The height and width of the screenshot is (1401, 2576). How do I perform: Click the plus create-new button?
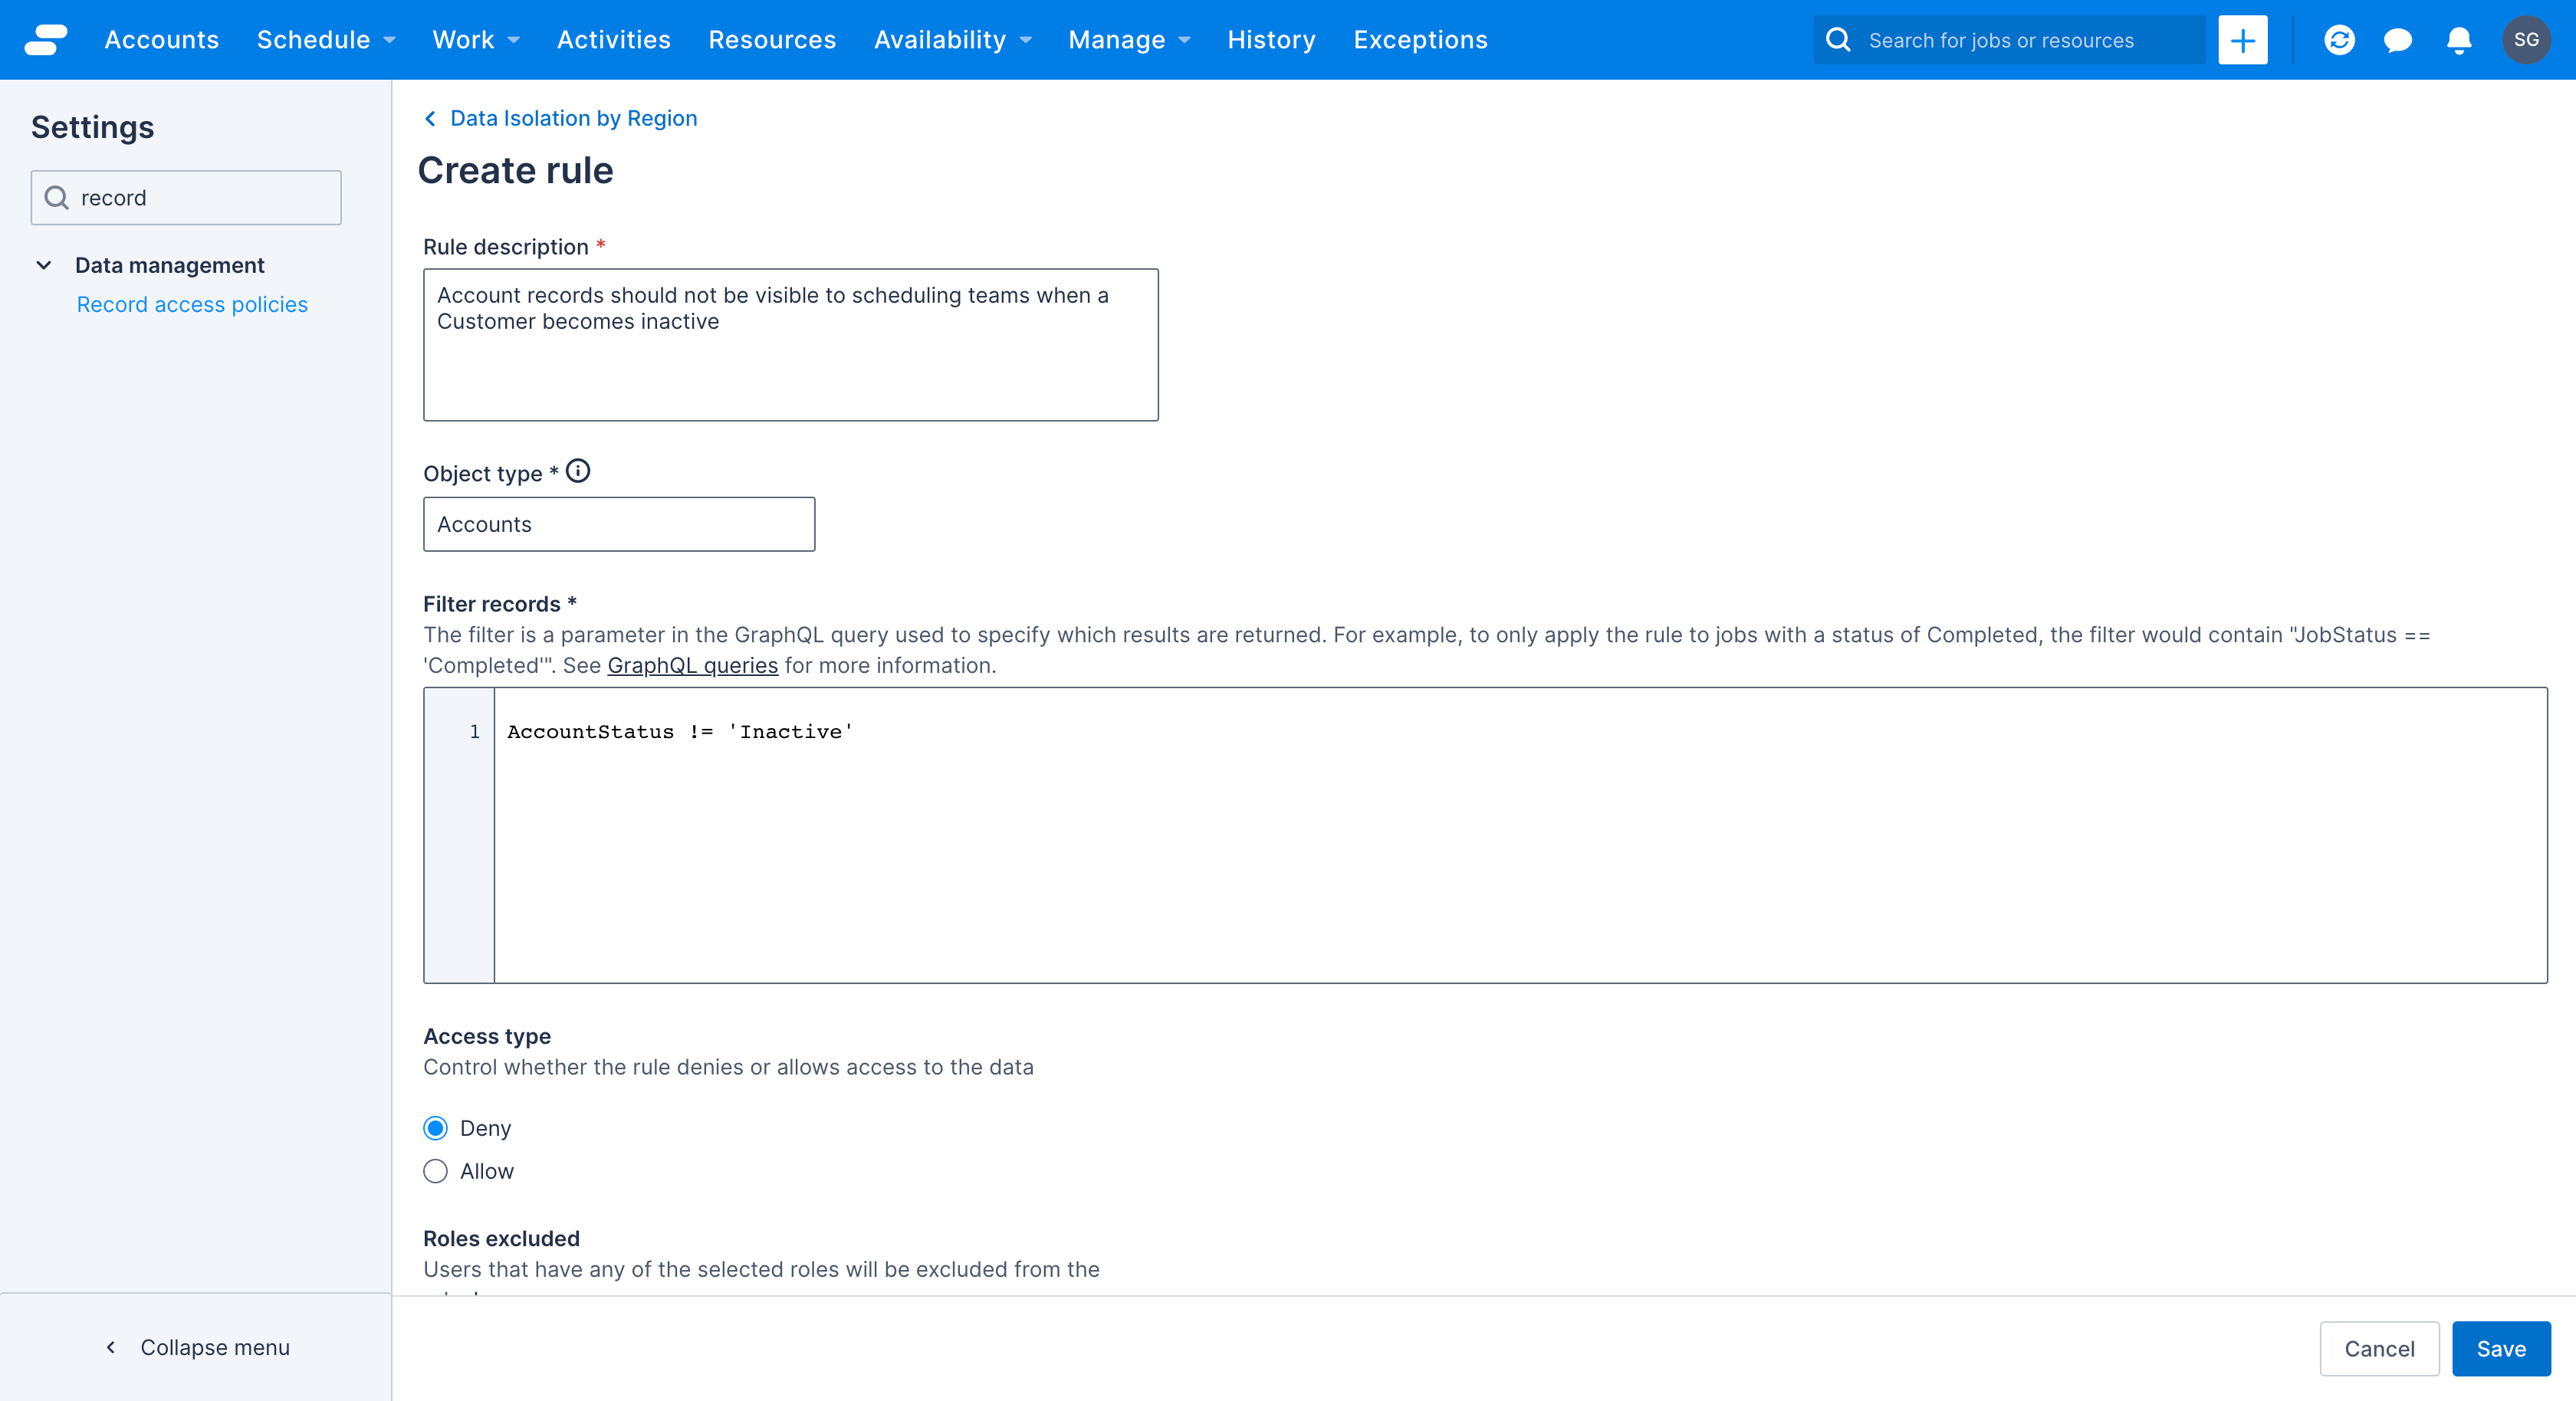coord(2242,40)
